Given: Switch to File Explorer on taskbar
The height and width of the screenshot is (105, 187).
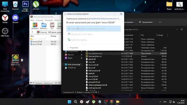Looking at the screenshot, I should click(117, 102).
